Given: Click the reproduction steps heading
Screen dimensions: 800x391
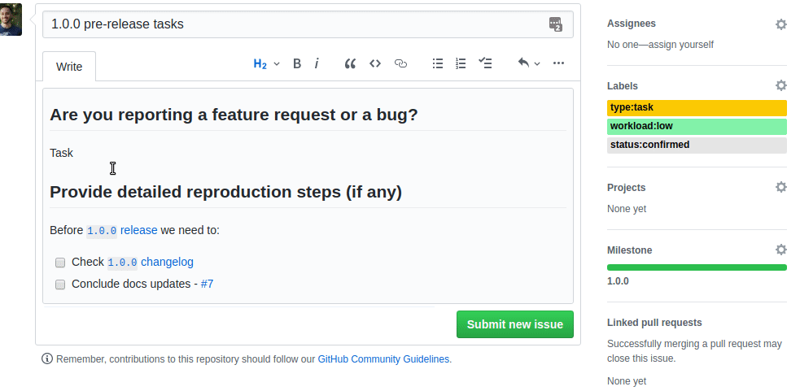Looking at the screenshot, I should 226,192.
